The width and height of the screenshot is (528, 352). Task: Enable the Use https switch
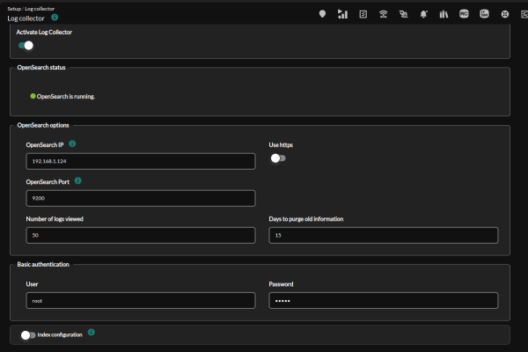tap(278, 158)
